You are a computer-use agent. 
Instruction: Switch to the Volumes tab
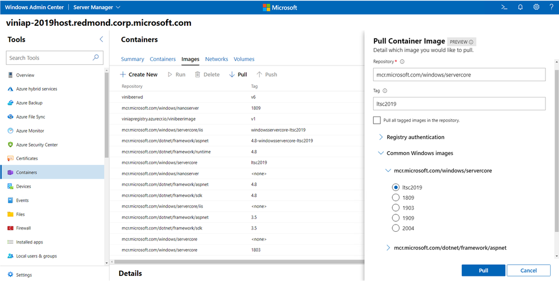pyautogui.click(x=244, y=59)
